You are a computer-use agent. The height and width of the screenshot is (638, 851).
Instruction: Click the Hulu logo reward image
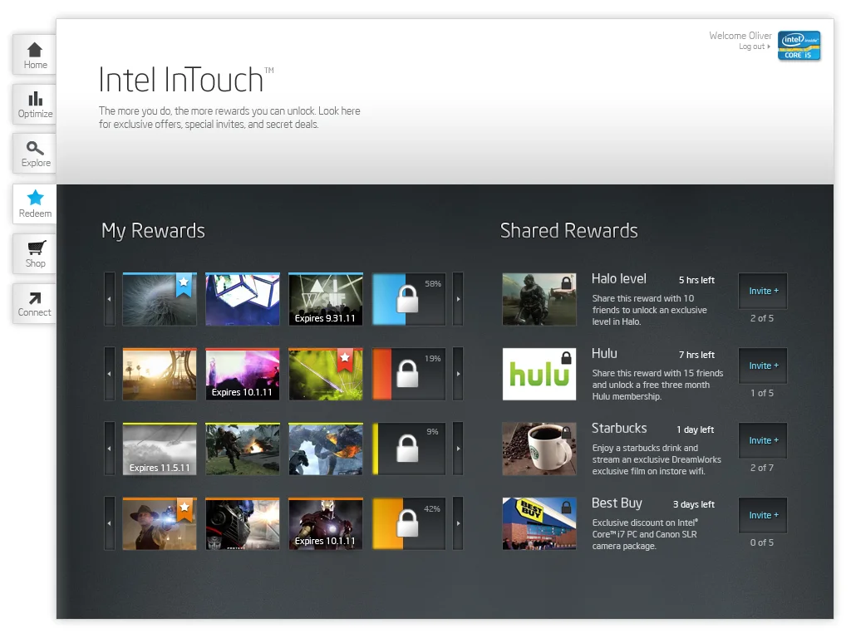(539, 374)
